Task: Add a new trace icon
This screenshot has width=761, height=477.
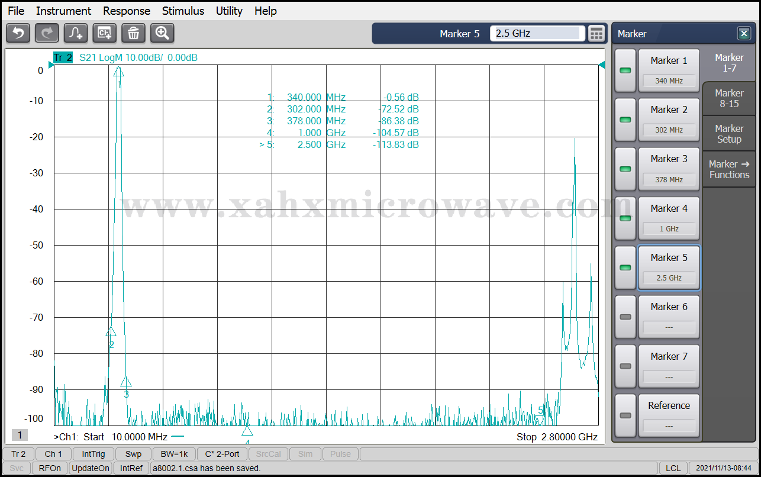Action: (76, 33)
